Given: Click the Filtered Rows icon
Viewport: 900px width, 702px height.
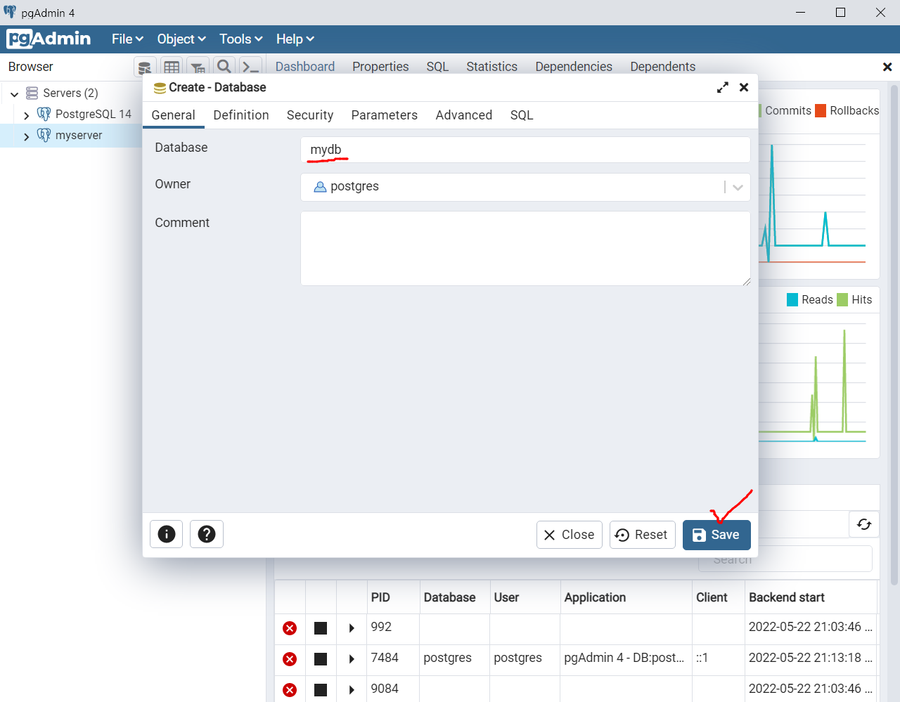Looking at the screenshot, I should pyautogui.click(x=198, y=67).
